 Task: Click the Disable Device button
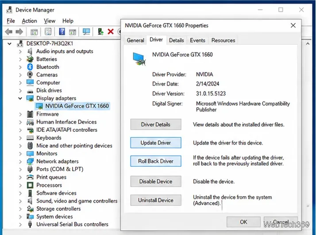tap(156, 181)
